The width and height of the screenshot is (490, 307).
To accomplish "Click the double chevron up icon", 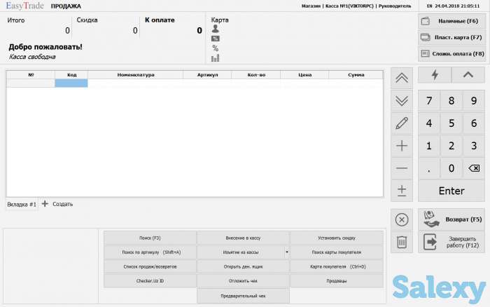I will (402, 78).
